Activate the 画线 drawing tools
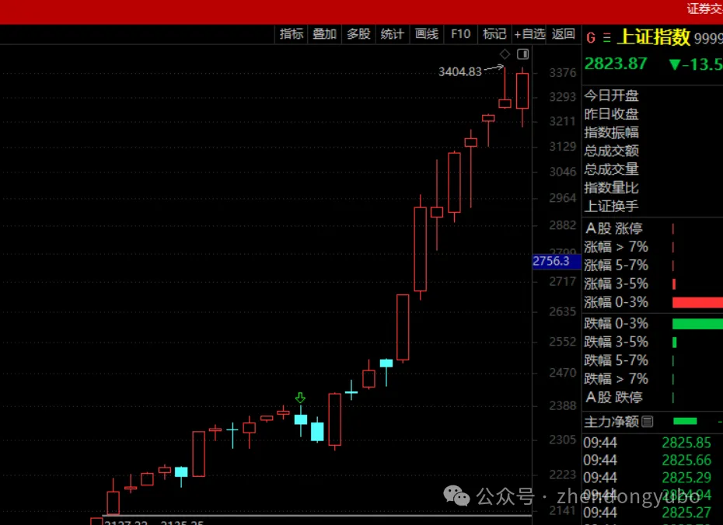Viewport: 723px width, 525px height. pyautogui.click(x=427, y=34)
